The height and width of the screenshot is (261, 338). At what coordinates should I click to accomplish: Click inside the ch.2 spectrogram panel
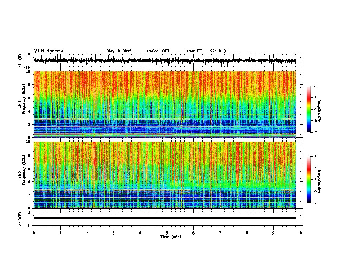tap(164, 175)
